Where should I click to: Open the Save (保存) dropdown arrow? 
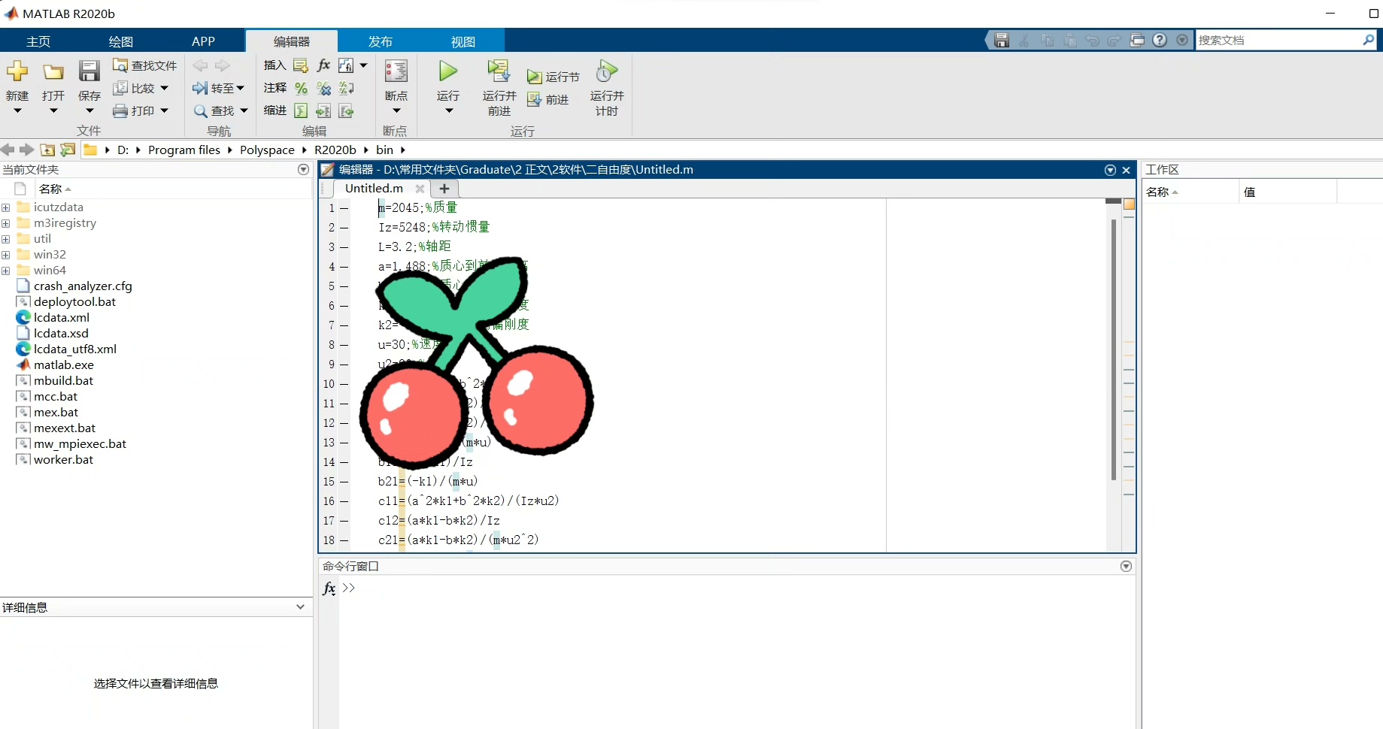click(89, 110)
